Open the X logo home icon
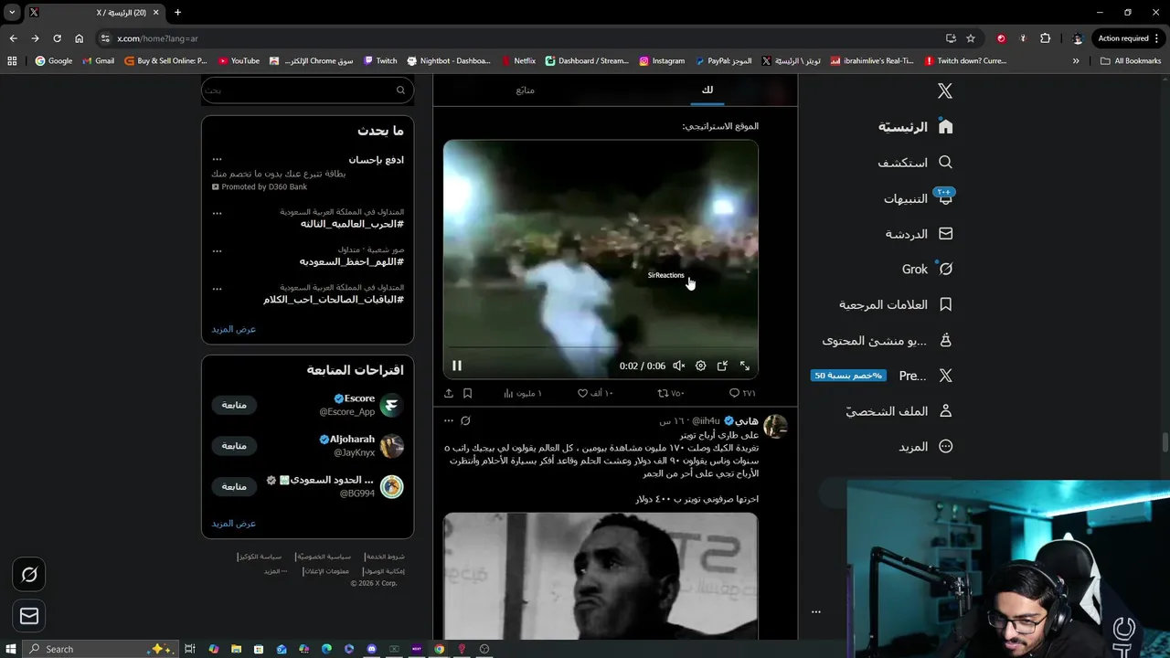The image size is (1170, 658). (x=945, y=90)
